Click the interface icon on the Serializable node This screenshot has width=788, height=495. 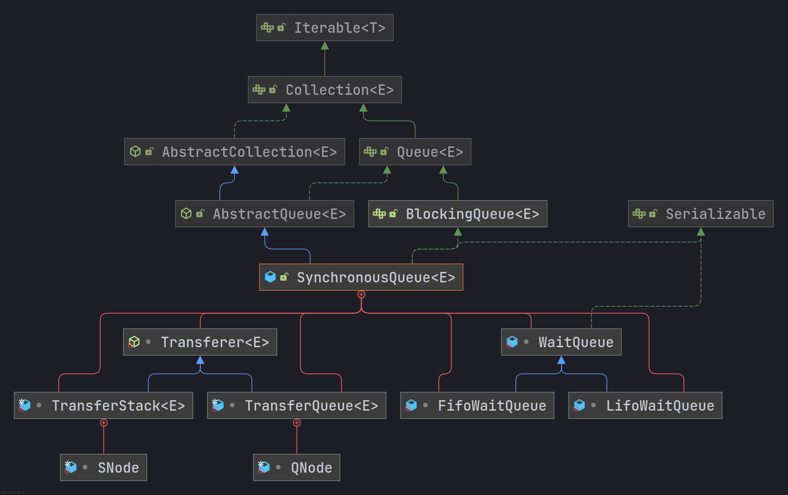pos(639,214)
